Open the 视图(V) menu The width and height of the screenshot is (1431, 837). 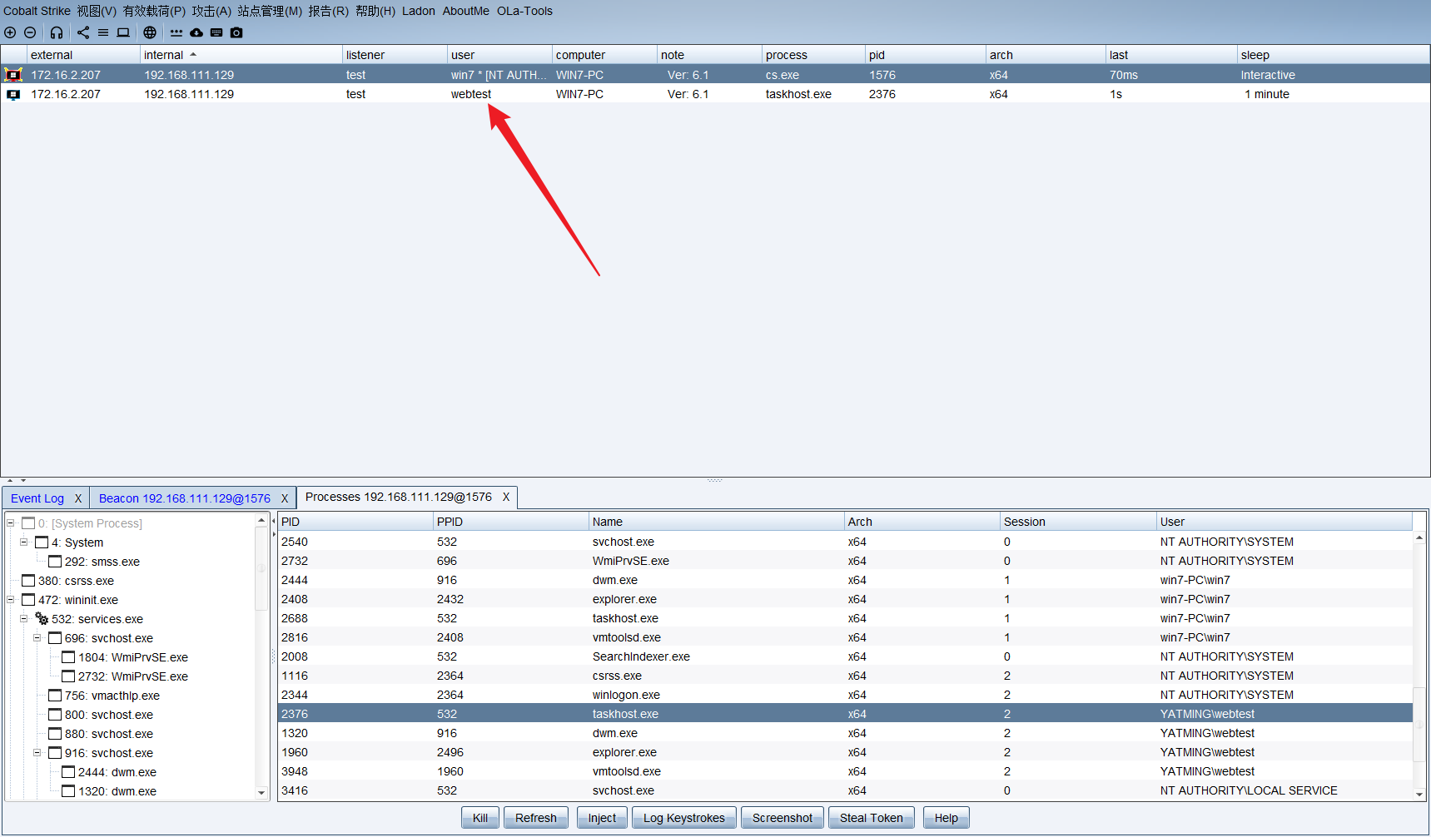pos(97,11)
